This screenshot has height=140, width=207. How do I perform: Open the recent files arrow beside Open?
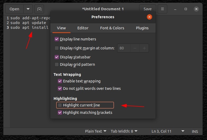(x=28, y=9)
